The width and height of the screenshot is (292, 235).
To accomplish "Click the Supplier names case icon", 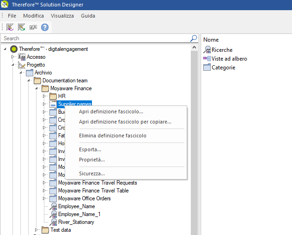I will click(x=53, y=104).
